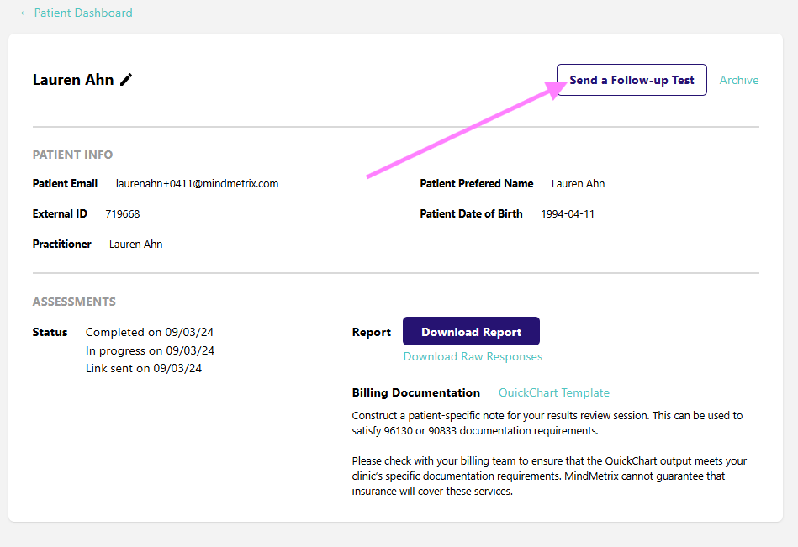
Task: Click the Billing Documentation label
Action: tap(415, 392)
